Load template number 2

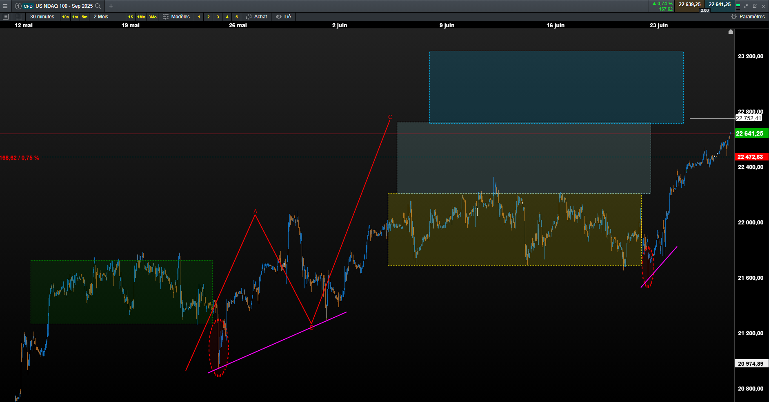point(209,17)
